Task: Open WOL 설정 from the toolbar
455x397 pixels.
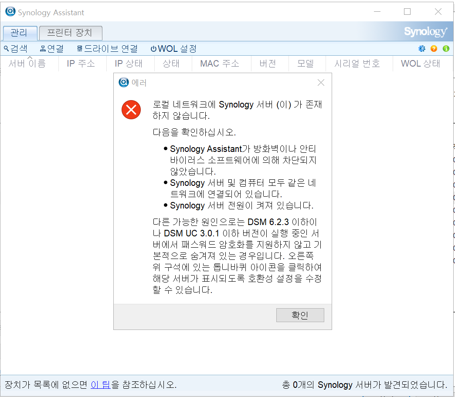Action: (173, 48)
